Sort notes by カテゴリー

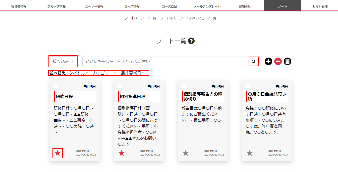pos(105,73)
